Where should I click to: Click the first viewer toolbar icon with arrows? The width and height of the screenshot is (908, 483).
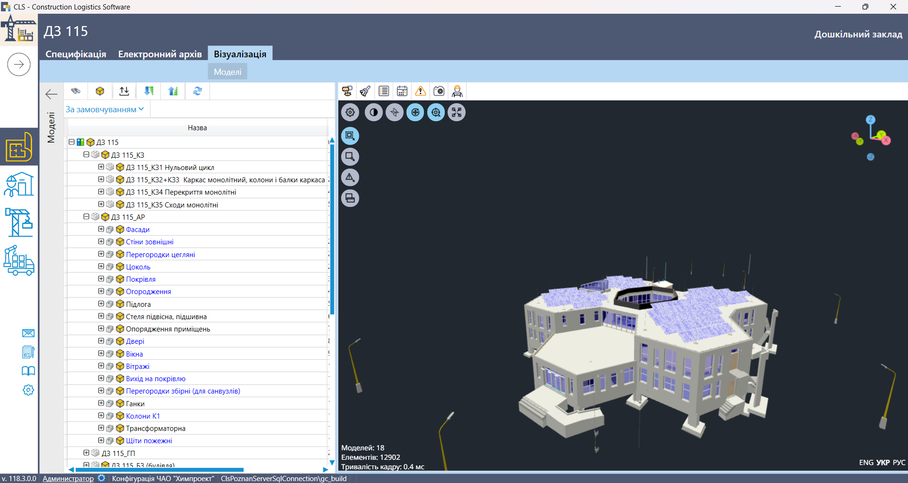click(x=347, y=91)
